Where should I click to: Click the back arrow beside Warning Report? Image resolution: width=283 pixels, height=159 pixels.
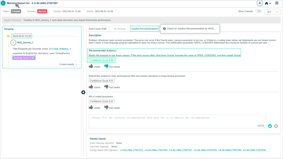pyautogui.click(x=3, y=3)
